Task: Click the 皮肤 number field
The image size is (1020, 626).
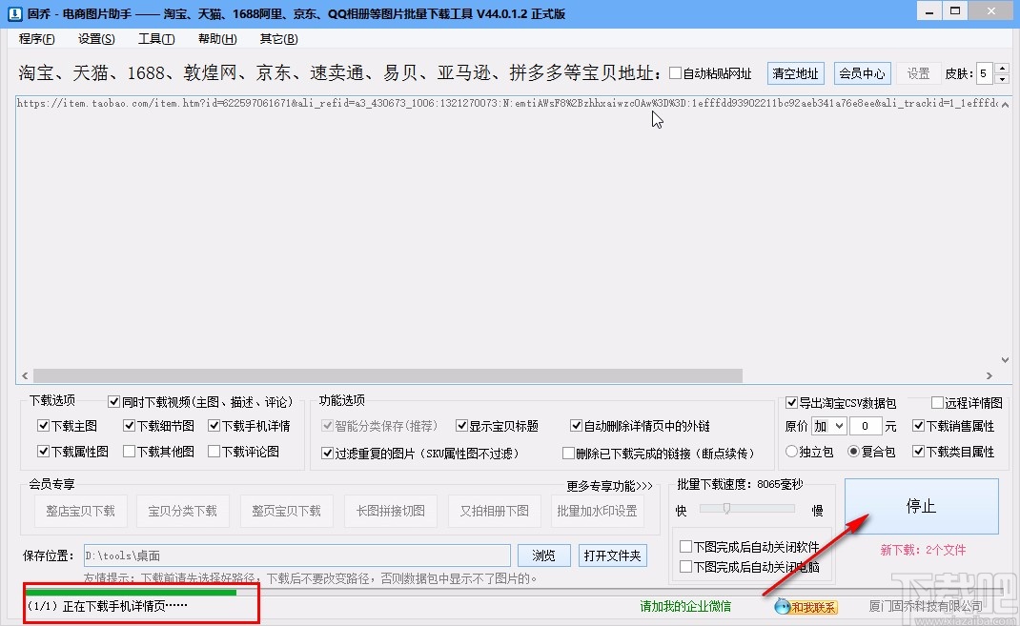Action: [x=986, y=73]
